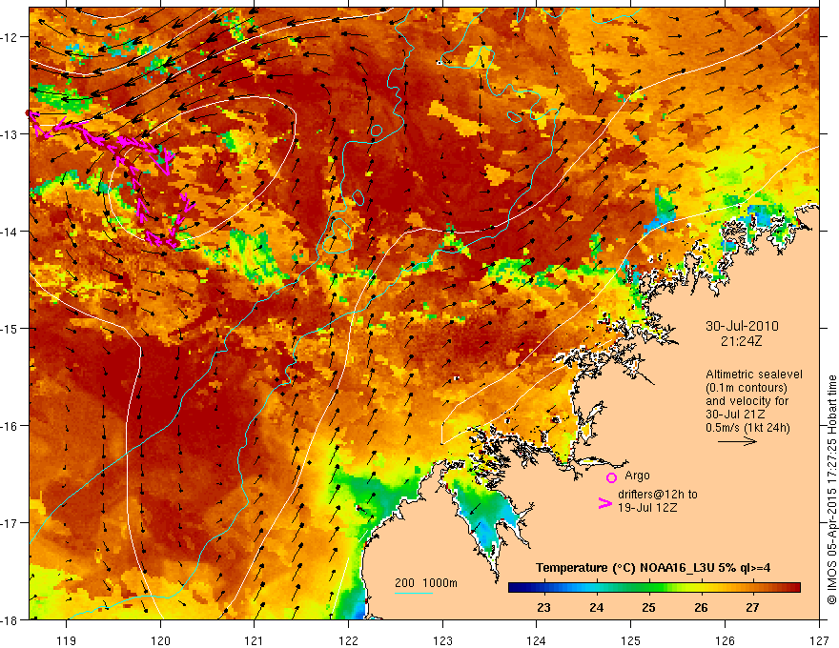839x648 pixels.
Task: Click the cyan 200 1000m isobath legend line
Action: click(414, 593)
